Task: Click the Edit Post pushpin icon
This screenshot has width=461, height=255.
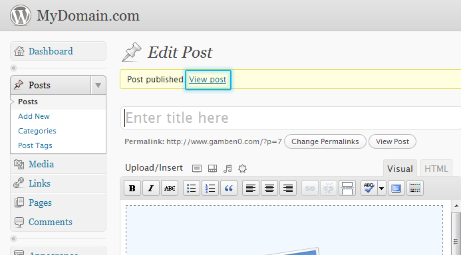Action: (x=132, y=52)
